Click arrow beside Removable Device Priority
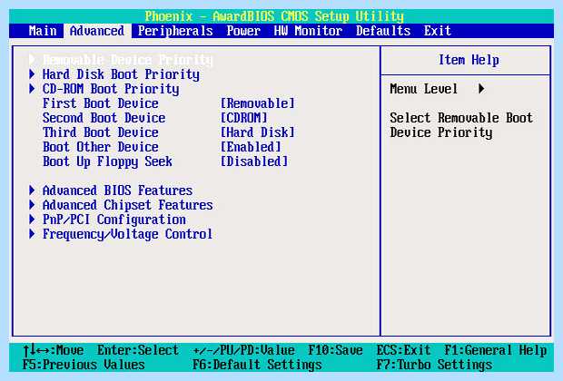Screen dimensions: 563x381 (33, 60)
